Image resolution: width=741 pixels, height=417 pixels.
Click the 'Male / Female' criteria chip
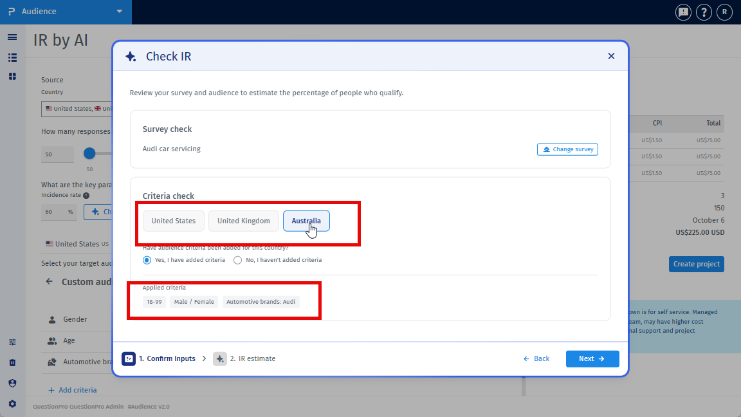tap(194, 302)
